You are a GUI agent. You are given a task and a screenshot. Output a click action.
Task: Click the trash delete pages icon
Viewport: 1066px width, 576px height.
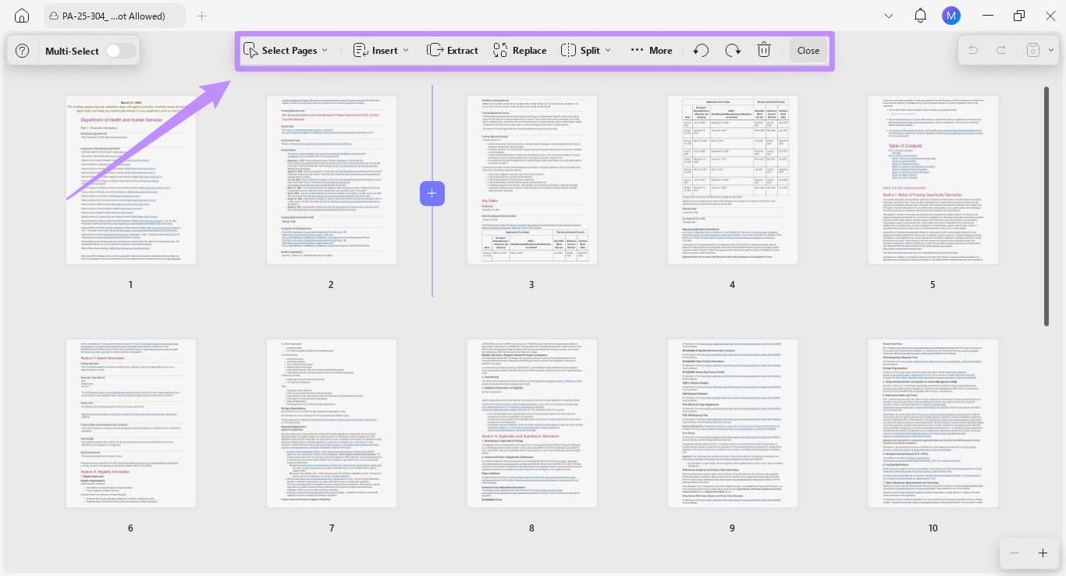click(x=764, y=51)
